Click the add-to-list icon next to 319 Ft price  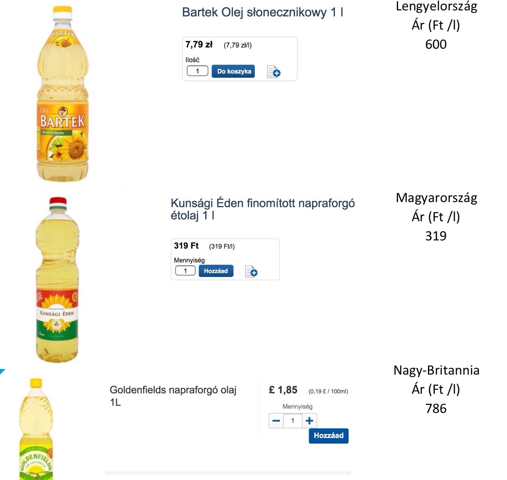pos(251,271)
